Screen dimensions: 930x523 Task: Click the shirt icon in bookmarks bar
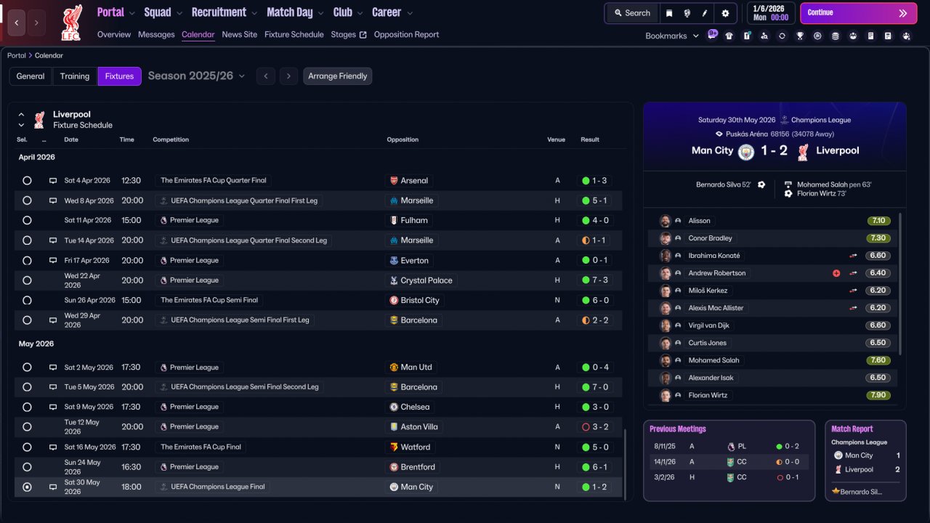tap(729, 36)
